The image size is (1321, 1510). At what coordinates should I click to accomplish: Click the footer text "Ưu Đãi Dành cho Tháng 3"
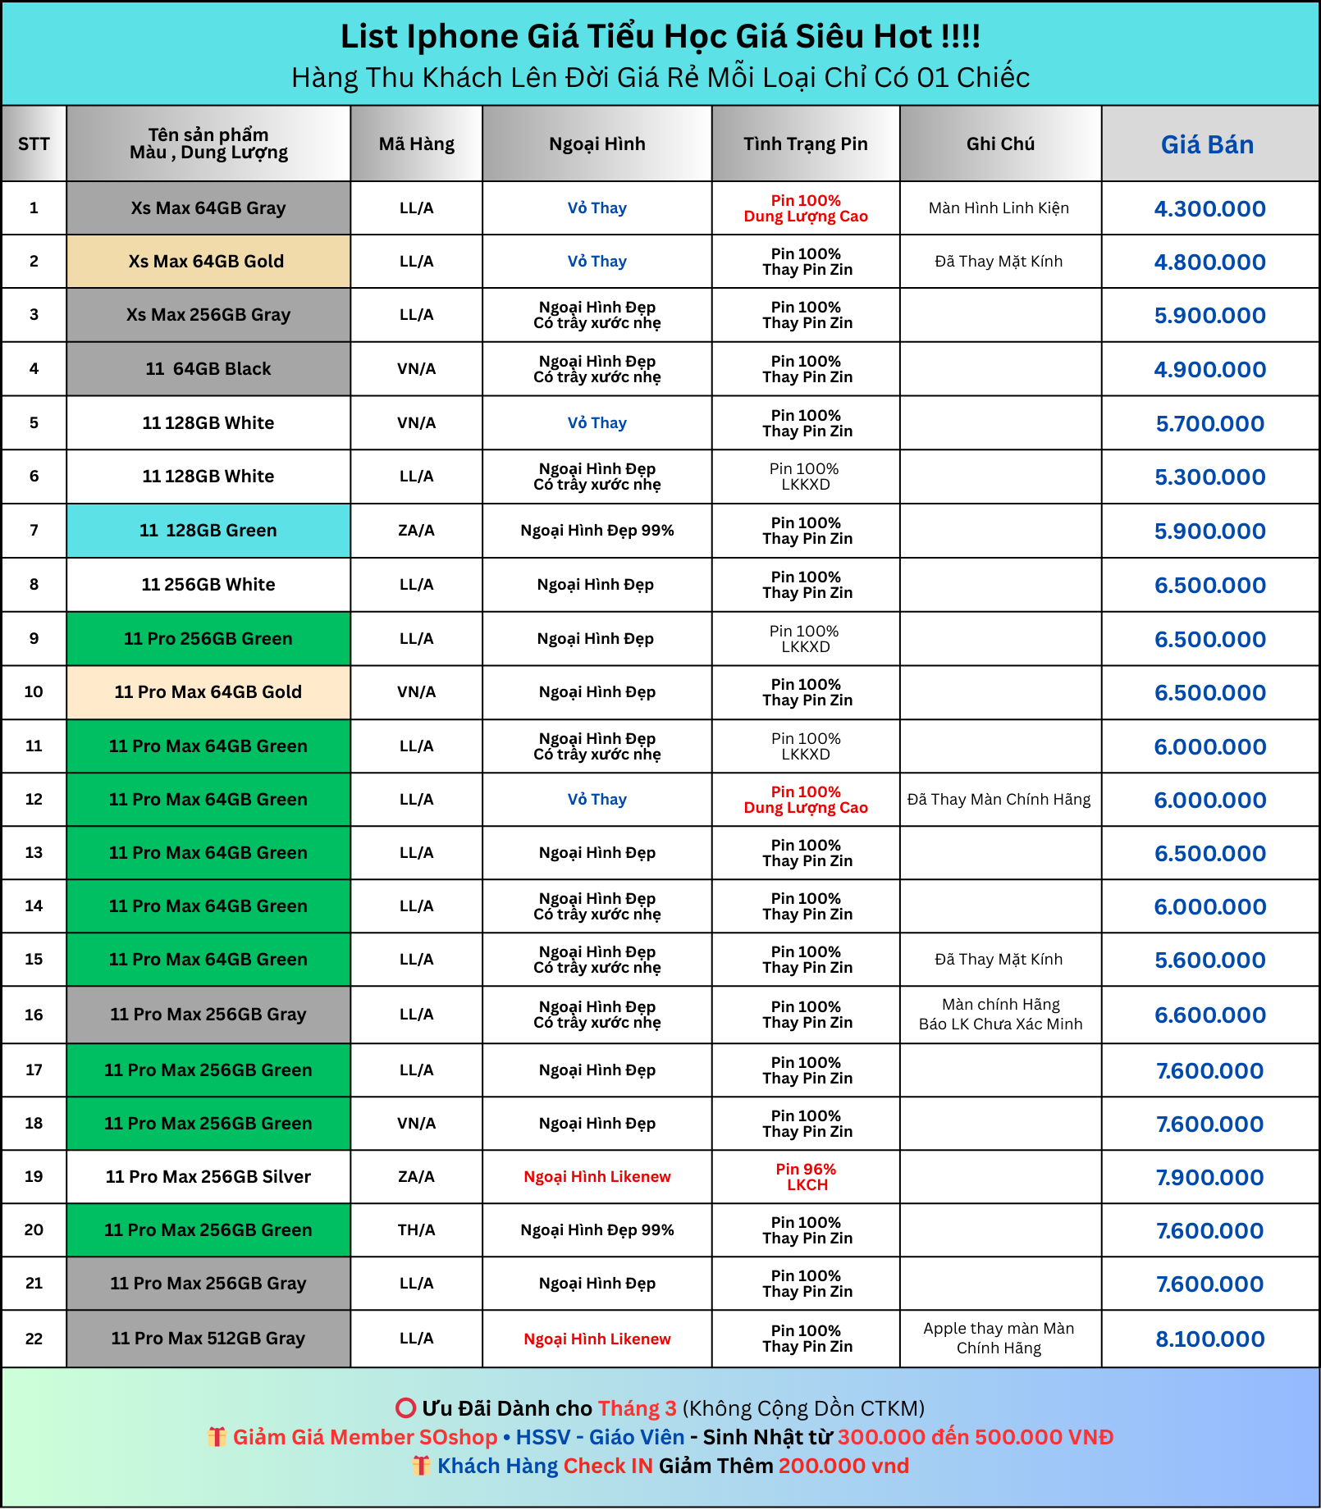(550, 1408)
